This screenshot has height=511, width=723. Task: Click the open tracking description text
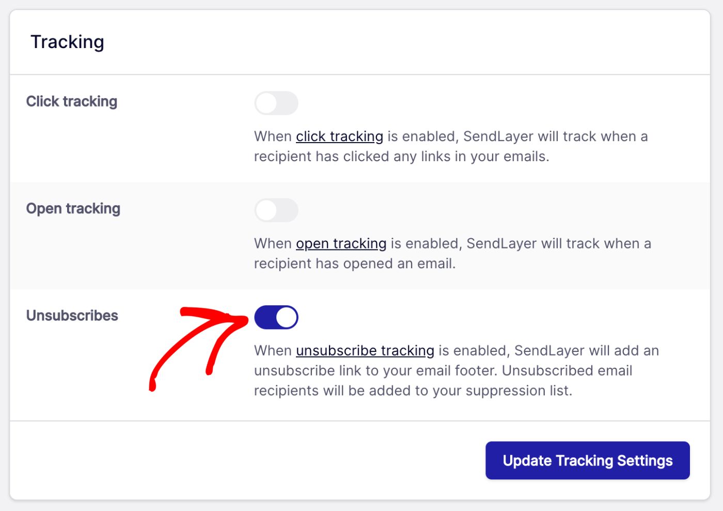[x=452, y=253]
